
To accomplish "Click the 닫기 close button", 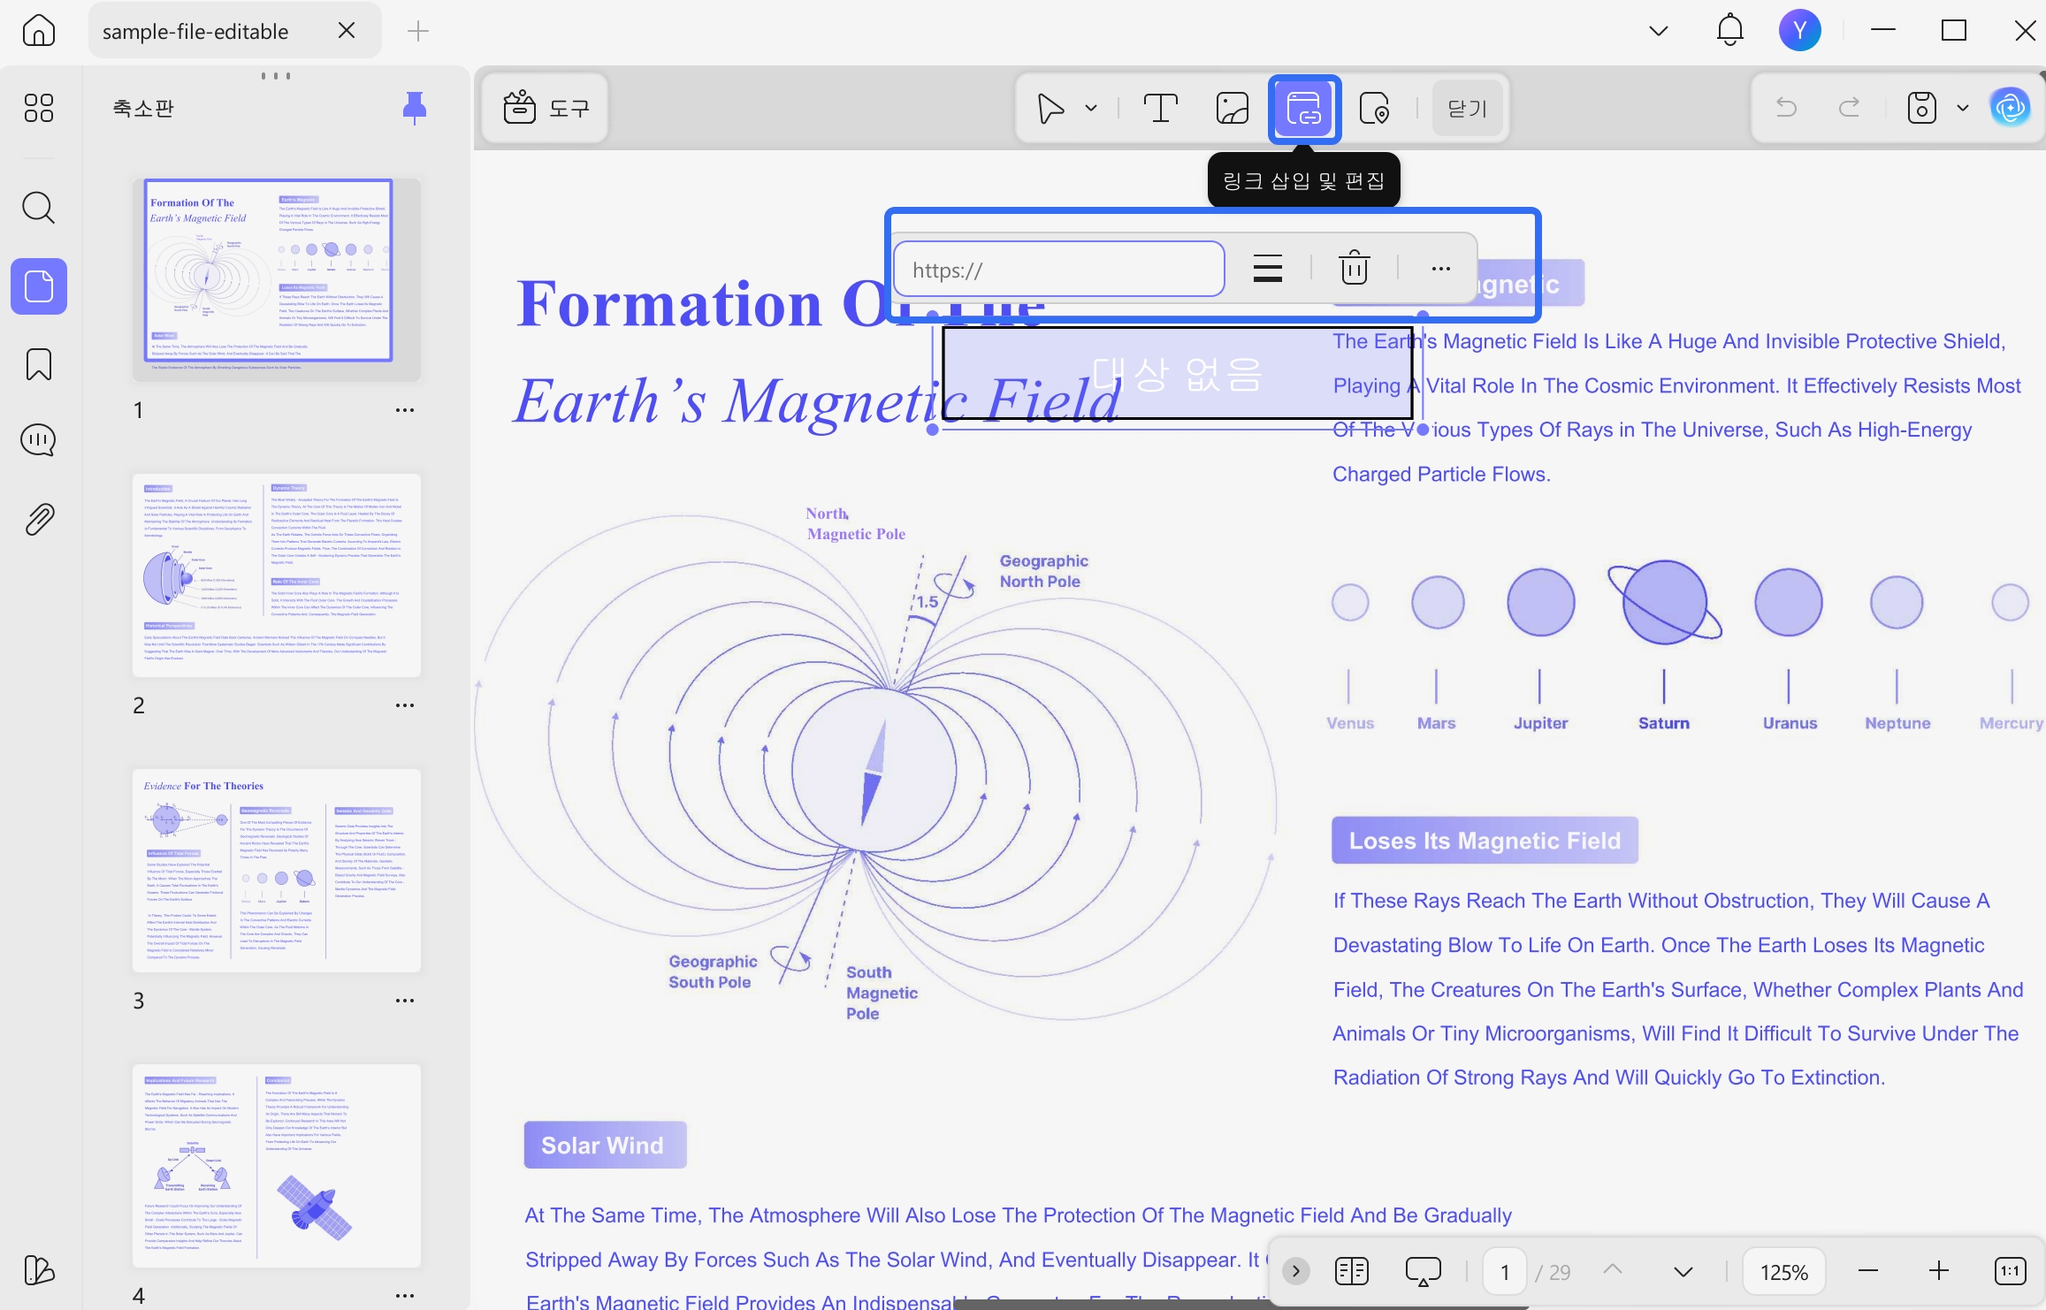I will [1467, 109].
